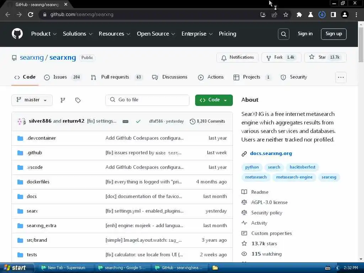The height and width of the screenshot is (273, 364).
Task: View tags using the tag icon
Action: [x=78, y=100]
